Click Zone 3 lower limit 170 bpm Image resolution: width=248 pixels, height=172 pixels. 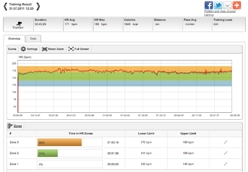pos(146,142)
